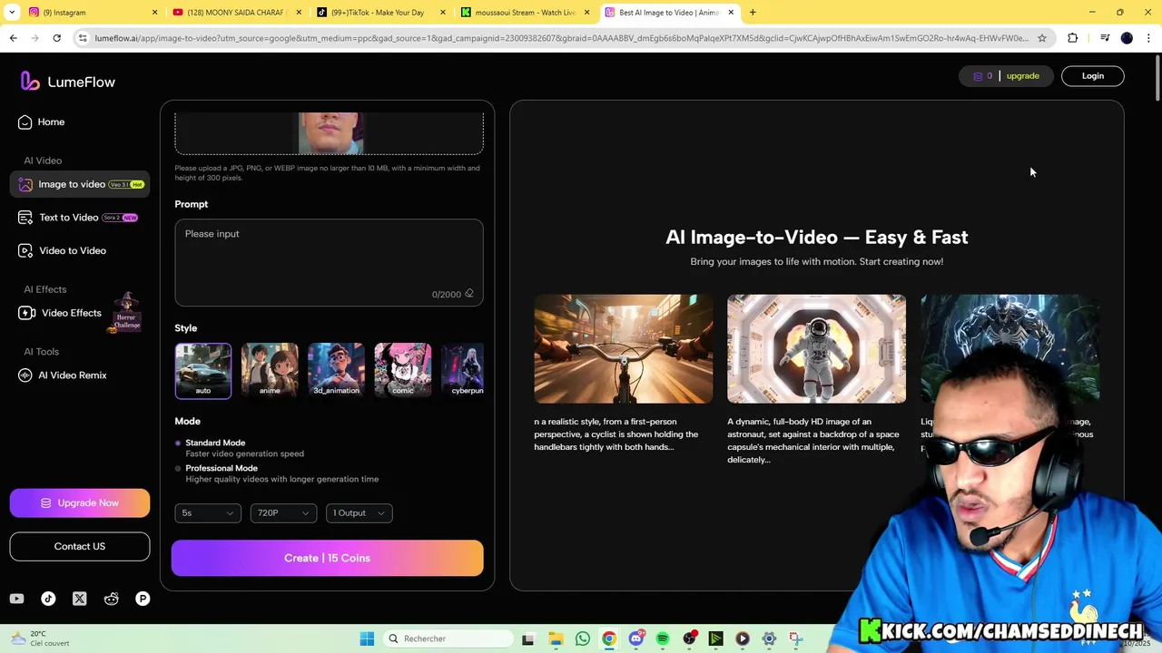Open Home in the sidebar
The height and width of the screenshot is (653, 1162).
[41, 122]
